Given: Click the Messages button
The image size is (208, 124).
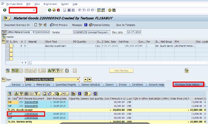Looking at the screenshot, I should point(77,25).
